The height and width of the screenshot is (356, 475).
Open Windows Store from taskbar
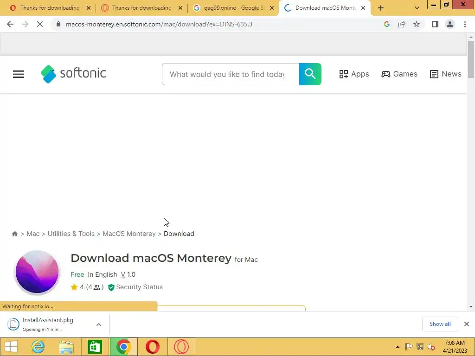[x=95, y=347]
